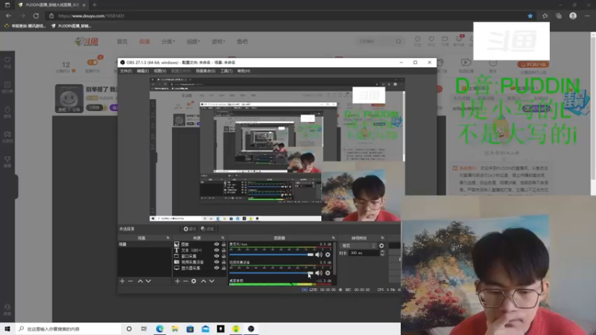Screen dimensions: 596x335
Task: Click the Douyu home (首页) nav link in the browser
Action: click(122, 42)
